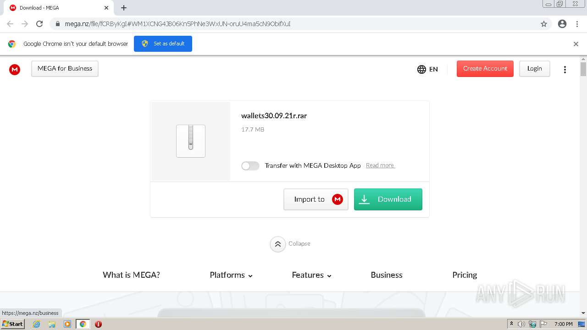Show hidden system tray icons
The height and width of the screenshot is (330, 587).
tap(511, 324)
